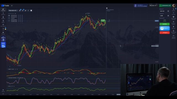Toggle visibility of the Parabolic SAR indicator
177x99 pixels.
19,21
